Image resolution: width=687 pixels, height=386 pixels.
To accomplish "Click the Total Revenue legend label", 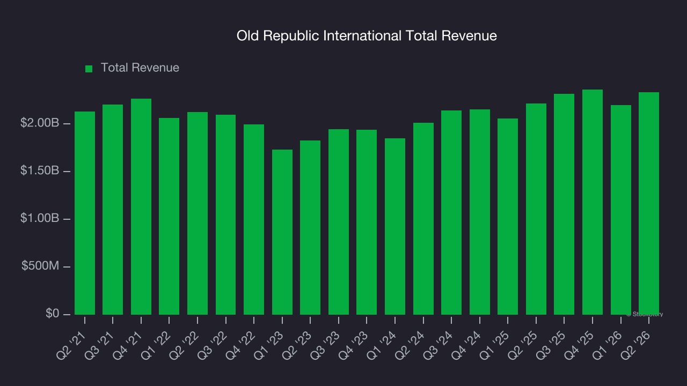I will pos(140,68).
